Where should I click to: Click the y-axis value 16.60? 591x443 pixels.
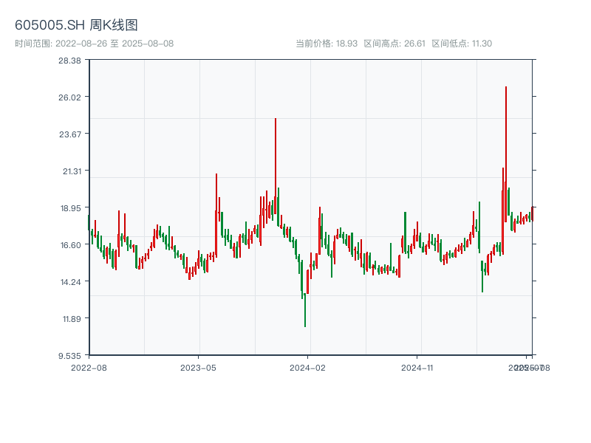71,245
